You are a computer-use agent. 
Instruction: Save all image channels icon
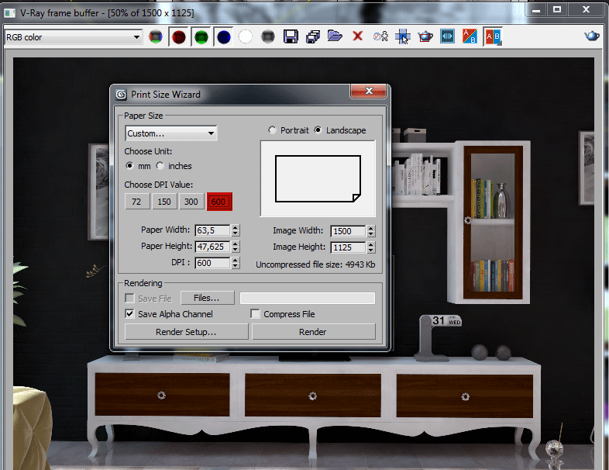pos(313,36)
